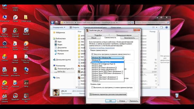Pick Windows Vista (пакет обновления 1)
This screenshot has width=194, height=109.
(108, 77)
